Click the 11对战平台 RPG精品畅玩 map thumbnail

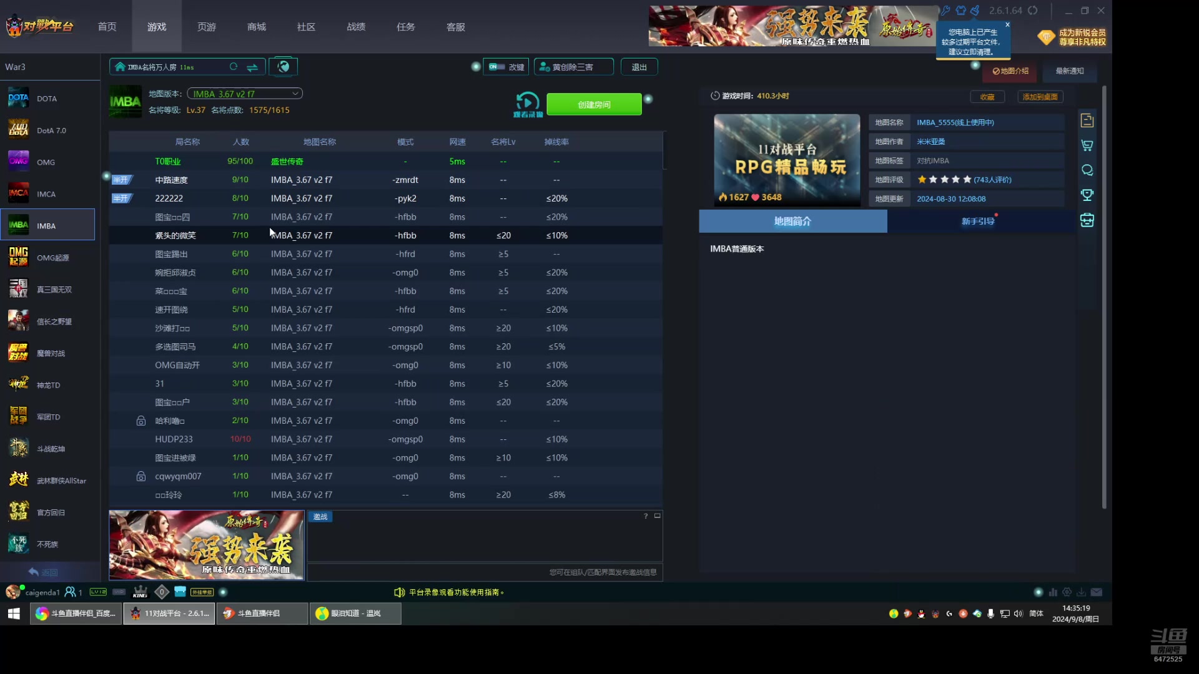click(x=787, y=160)
